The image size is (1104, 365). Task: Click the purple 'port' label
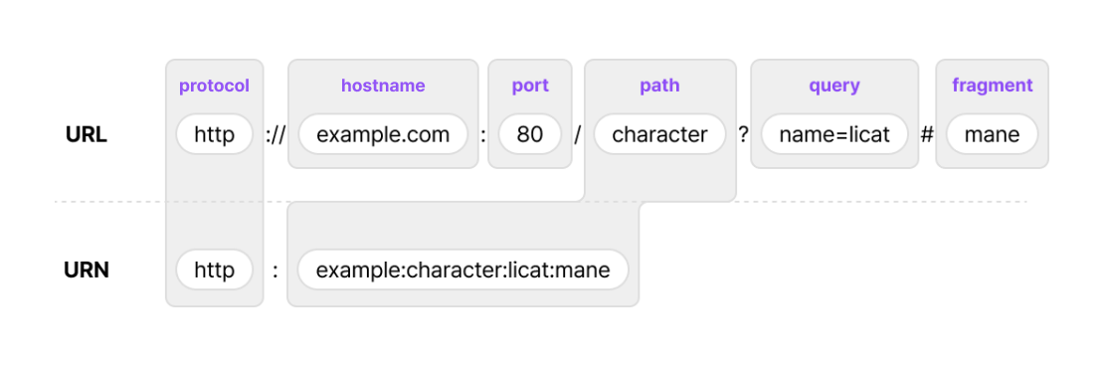[530, 86]
